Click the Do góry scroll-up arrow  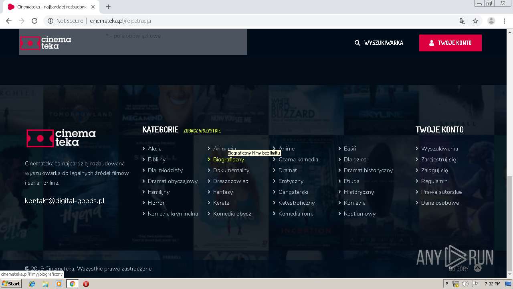click(477, 268)
